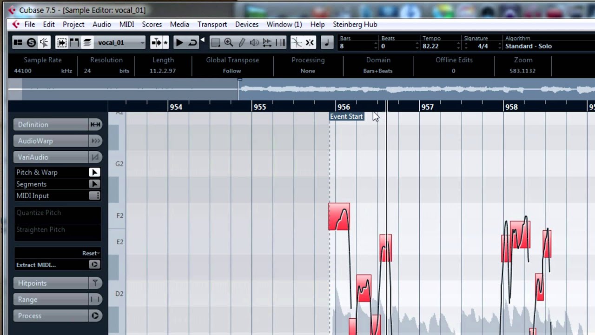Activate the Pitch & Warp tool arrow
This screenshot has height=335, width=595.
coord(94,172)
